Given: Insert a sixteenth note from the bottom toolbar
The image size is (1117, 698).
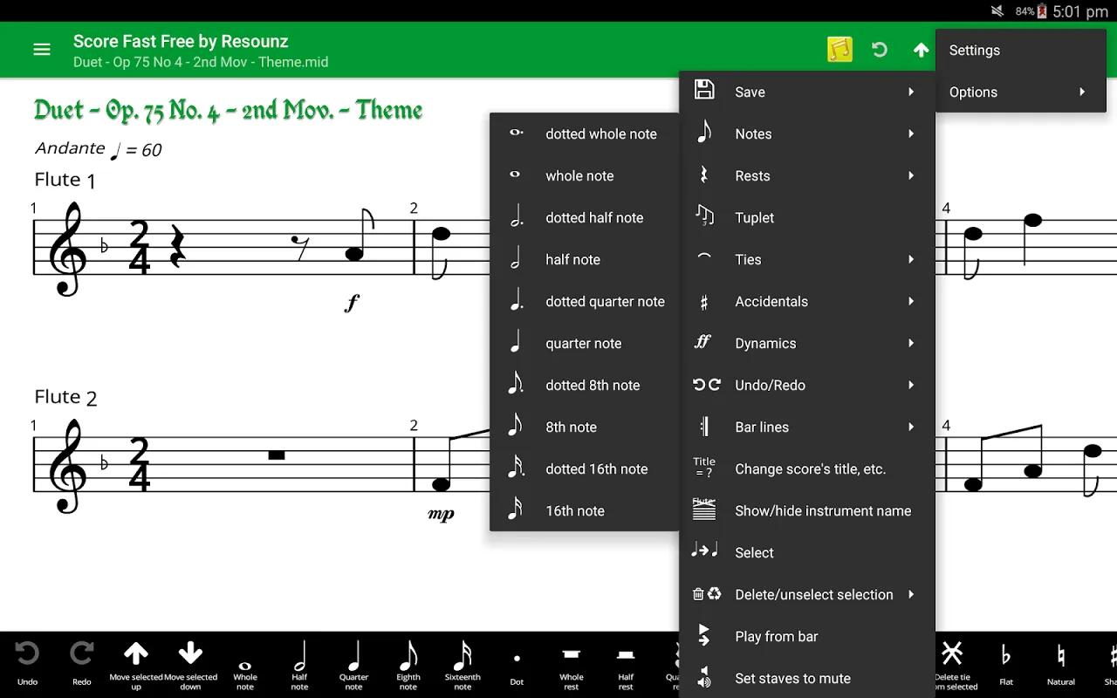Looking at the screenshot, I should click(463, 665).
